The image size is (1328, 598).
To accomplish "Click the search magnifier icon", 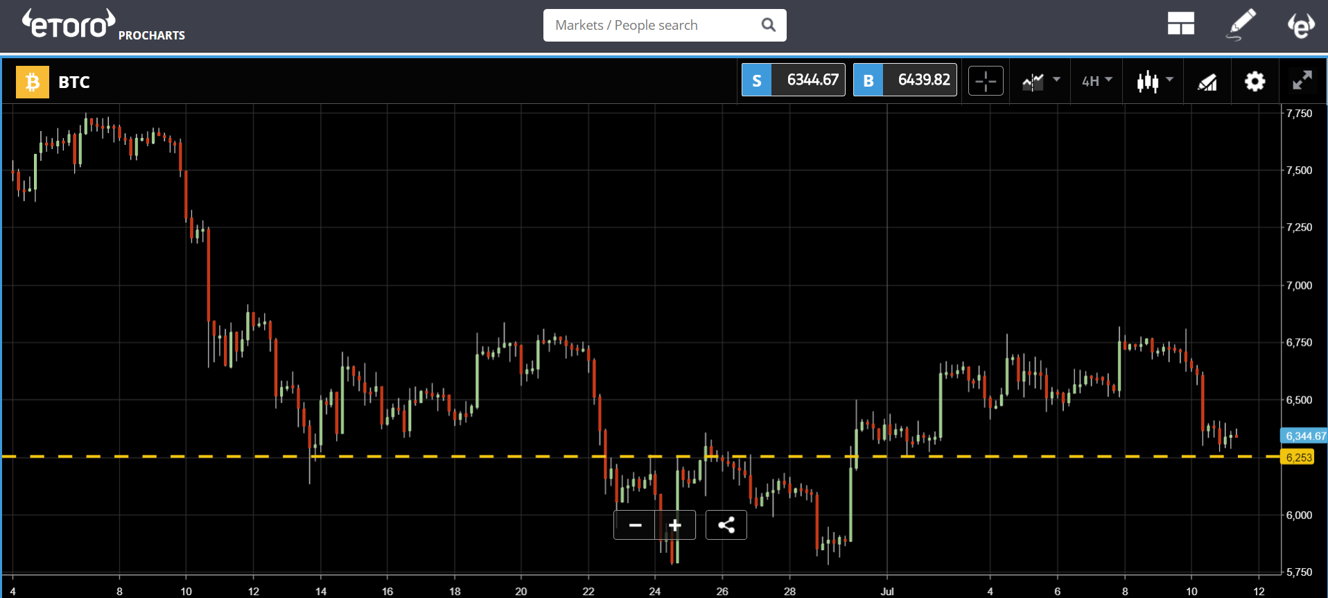I will (768, 25).
